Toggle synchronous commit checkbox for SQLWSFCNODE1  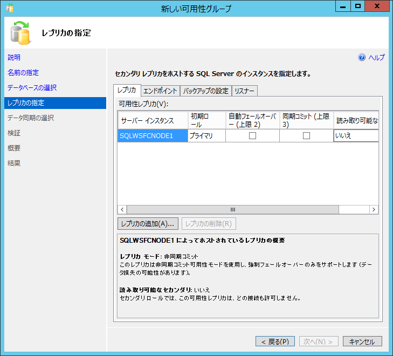tap(306, 136)
